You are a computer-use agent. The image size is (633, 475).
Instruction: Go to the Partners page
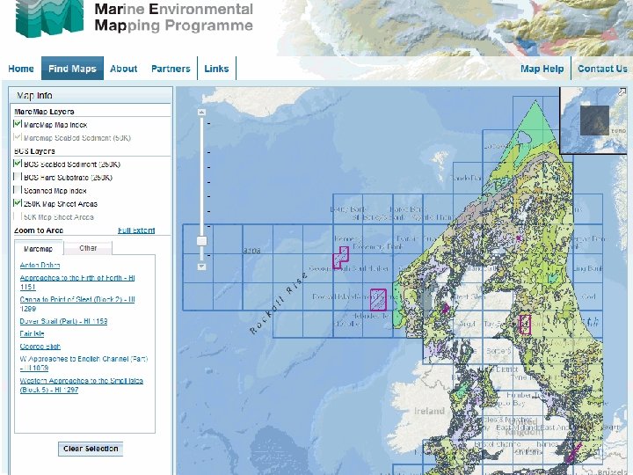[171, 69]
